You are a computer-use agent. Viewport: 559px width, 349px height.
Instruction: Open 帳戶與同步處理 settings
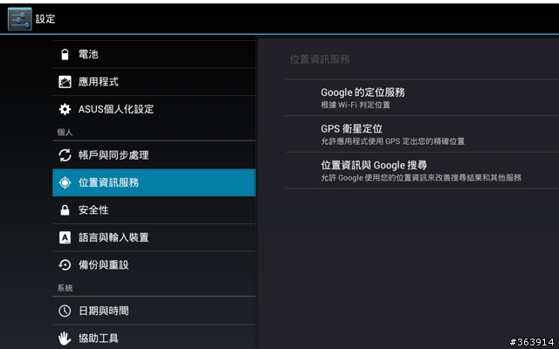click(x=154, y=155)
